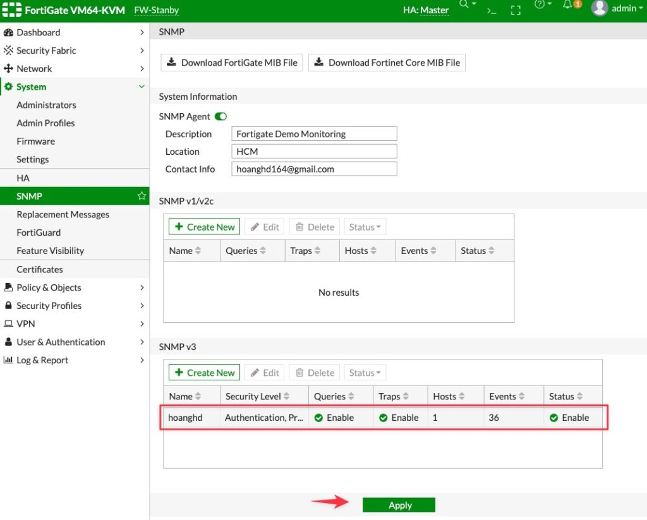Expand the VPN menu

[142, 323]
